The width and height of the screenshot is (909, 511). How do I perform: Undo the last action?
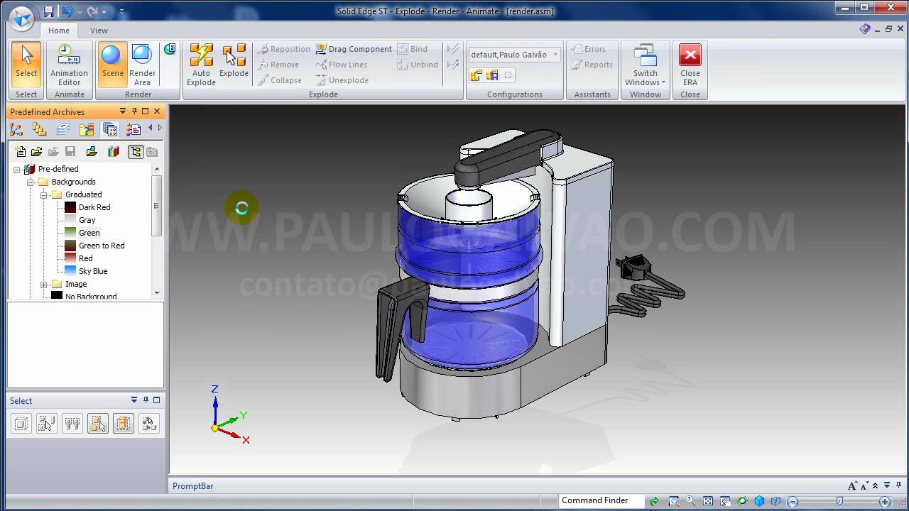[67, 11]
